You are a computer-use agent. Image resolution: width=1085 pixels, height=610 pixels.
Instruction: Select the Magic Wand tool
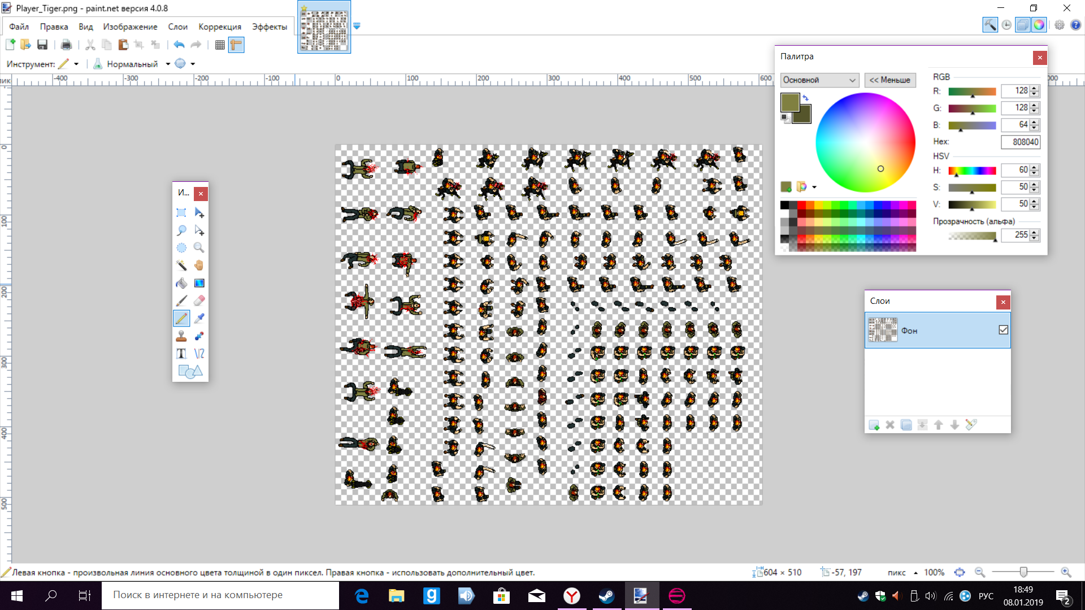[181, 265]
